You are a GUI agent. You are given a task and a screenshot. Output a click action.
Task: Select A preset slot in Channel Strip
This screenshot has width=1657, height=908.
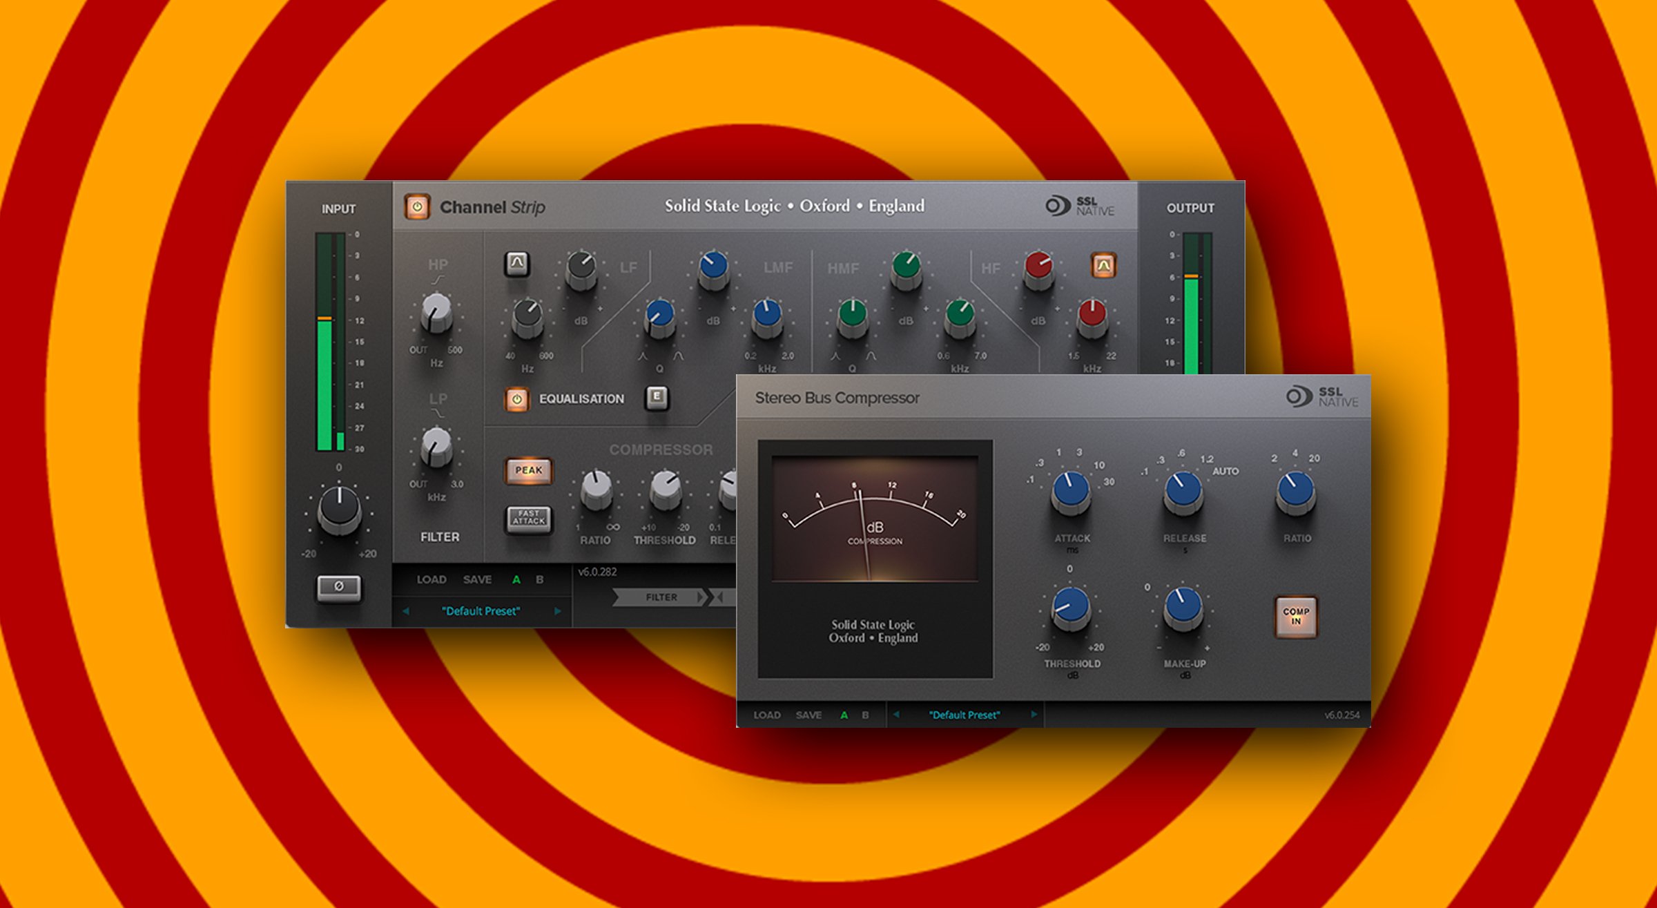click(x=516, y=580)
